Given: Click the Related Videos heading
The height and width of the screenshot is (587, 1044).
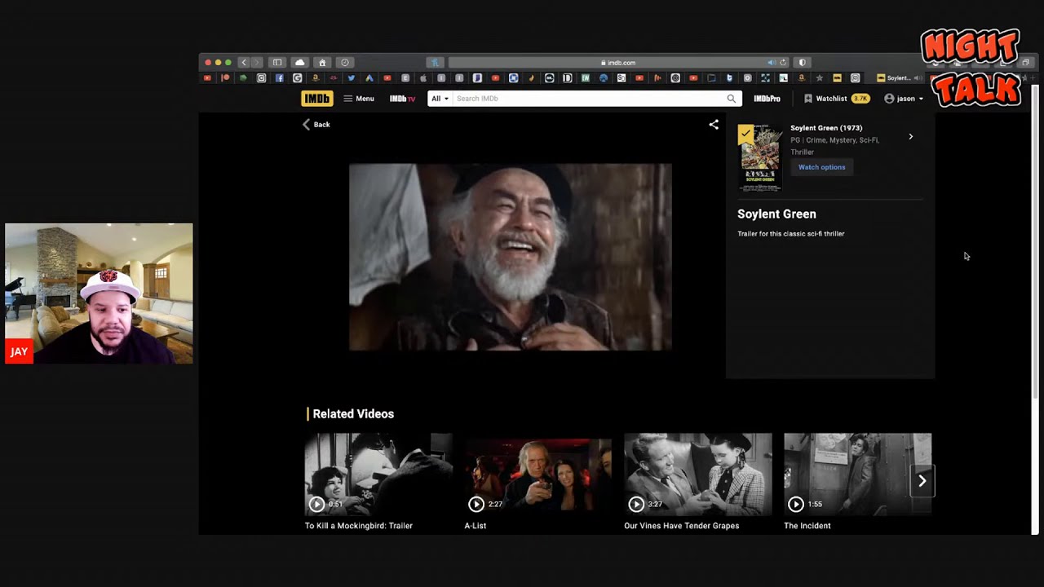Looking at the screenshot, I should click(353, 414).
